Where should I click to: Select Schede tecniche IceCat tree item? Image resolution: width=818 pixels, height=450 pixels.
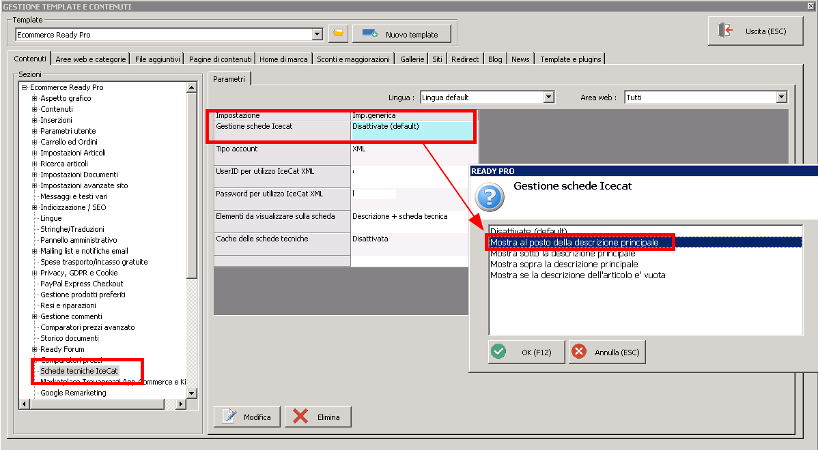[79, 371]
